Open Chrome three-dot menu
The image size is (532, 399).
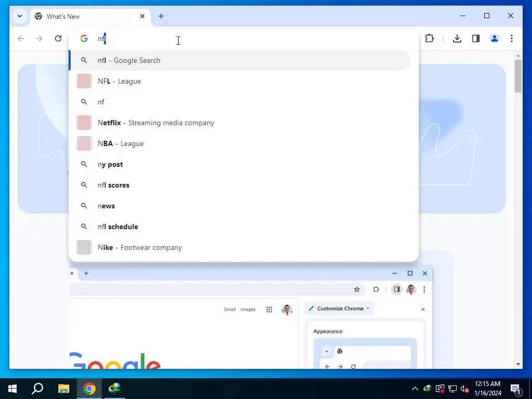pyautogui.click(x=512, y=38)
